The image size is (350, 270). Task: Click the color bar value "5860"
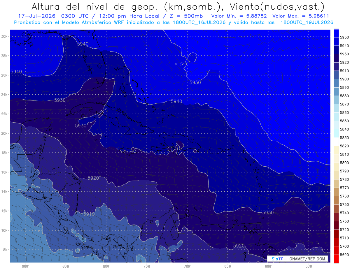[344, 112]
